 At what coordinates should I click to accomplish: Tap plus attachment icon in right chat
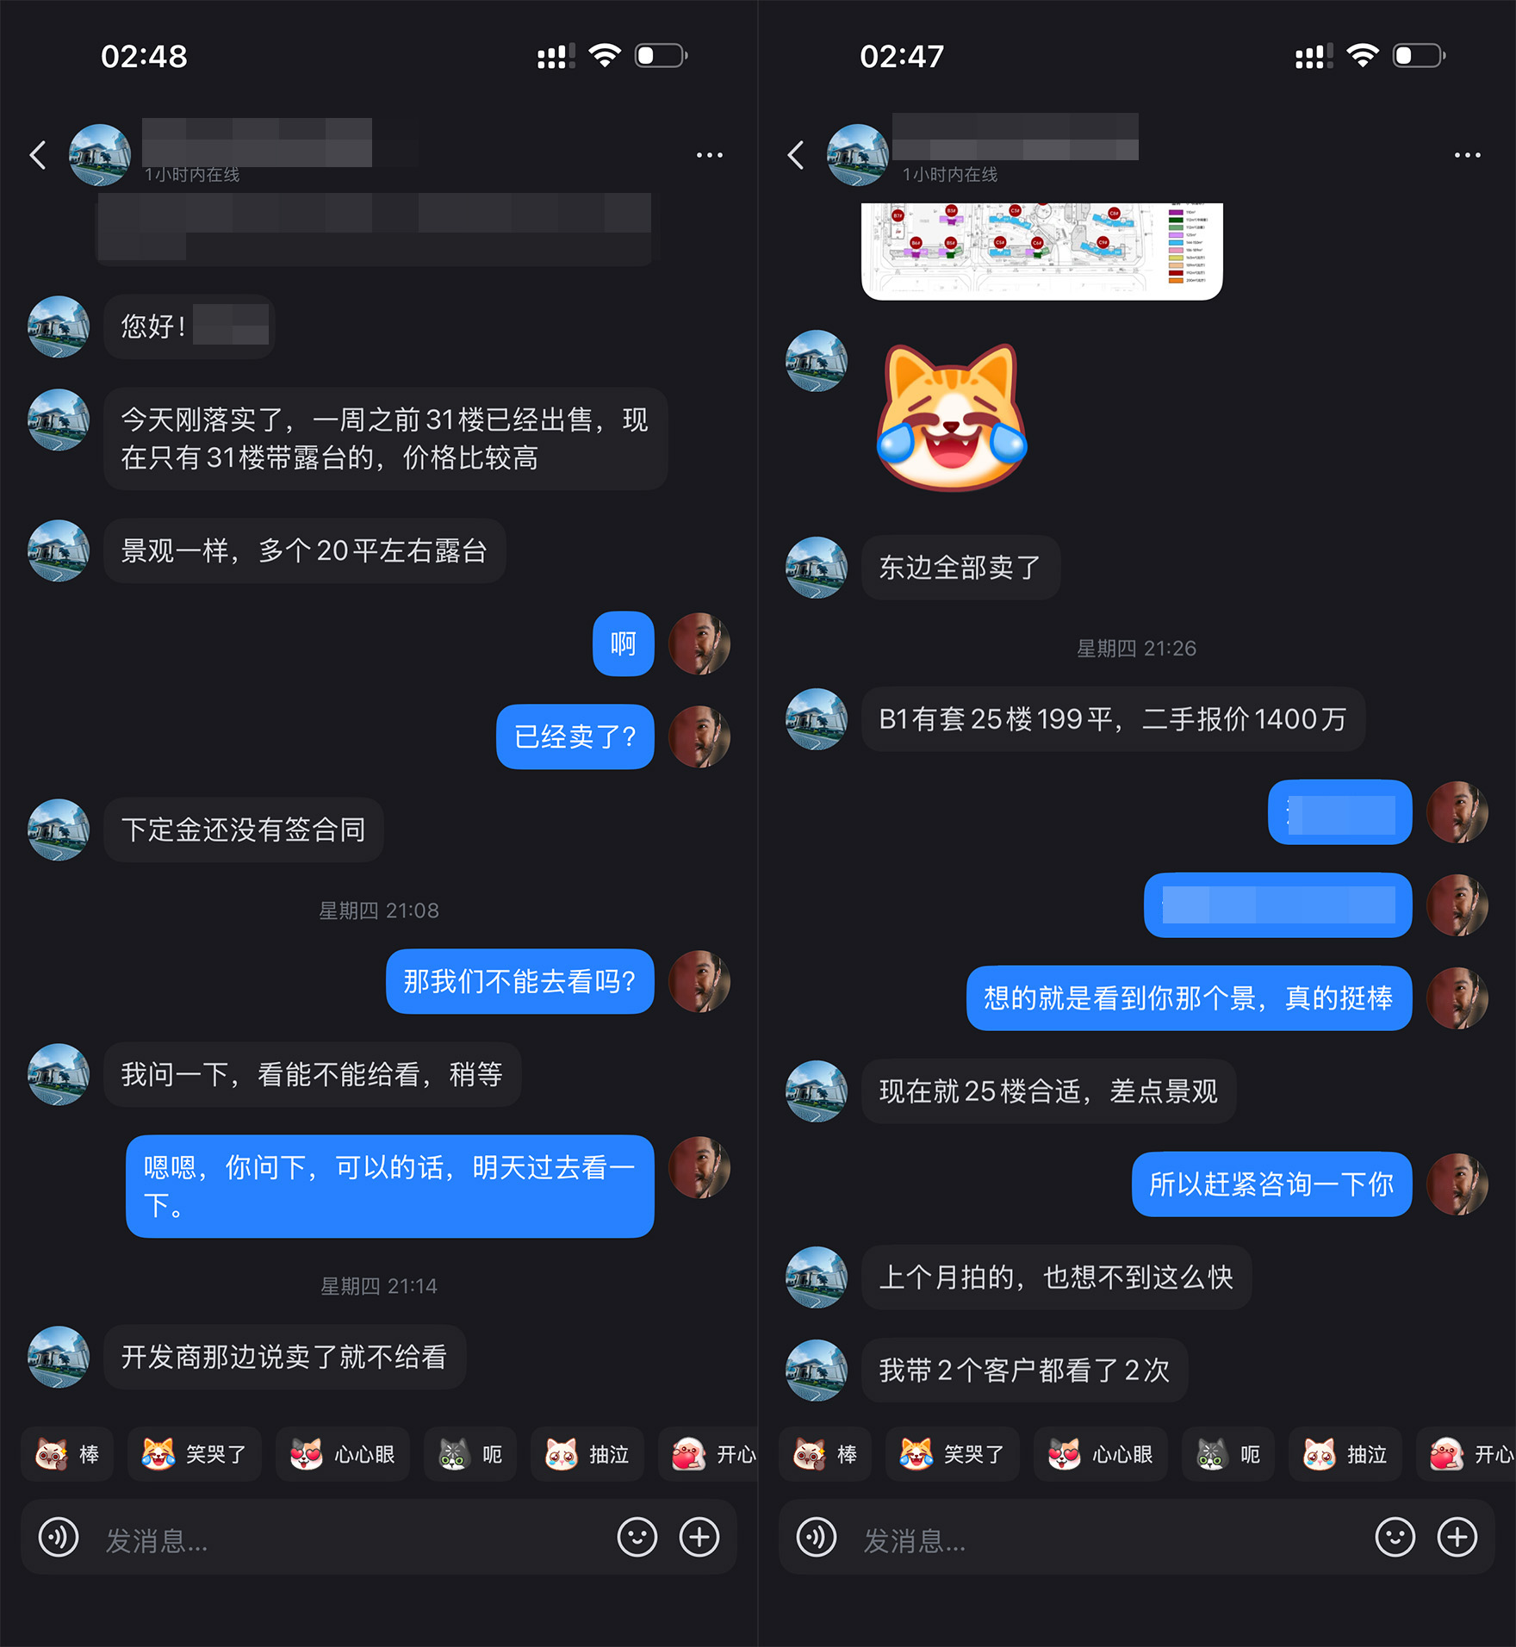coord(1457,1538)
